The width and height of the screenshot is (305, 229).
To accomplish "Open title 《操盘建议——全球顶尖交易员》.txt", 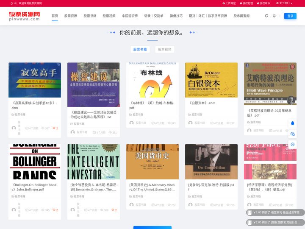I will [93, 114].
